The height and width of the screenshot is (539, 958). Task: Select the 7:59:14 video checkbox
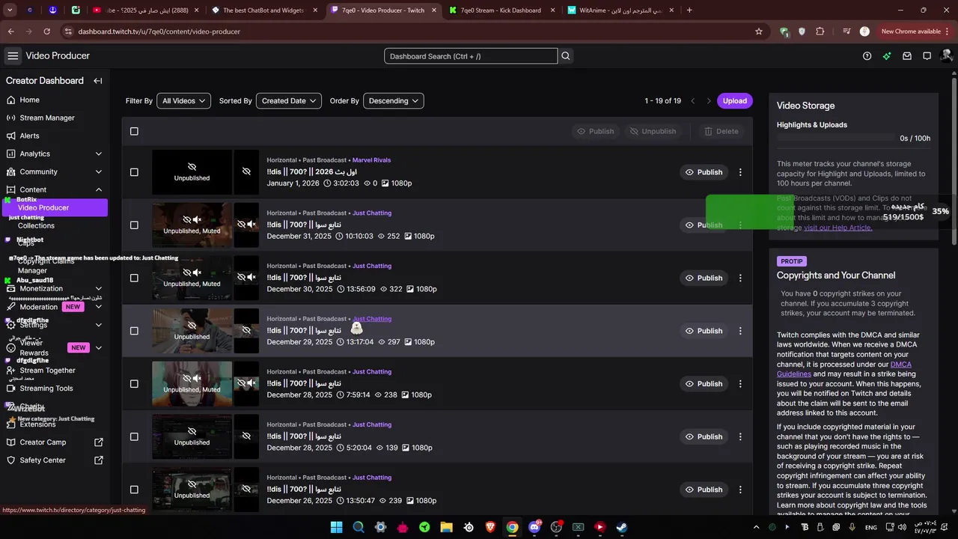coord(134,384)
